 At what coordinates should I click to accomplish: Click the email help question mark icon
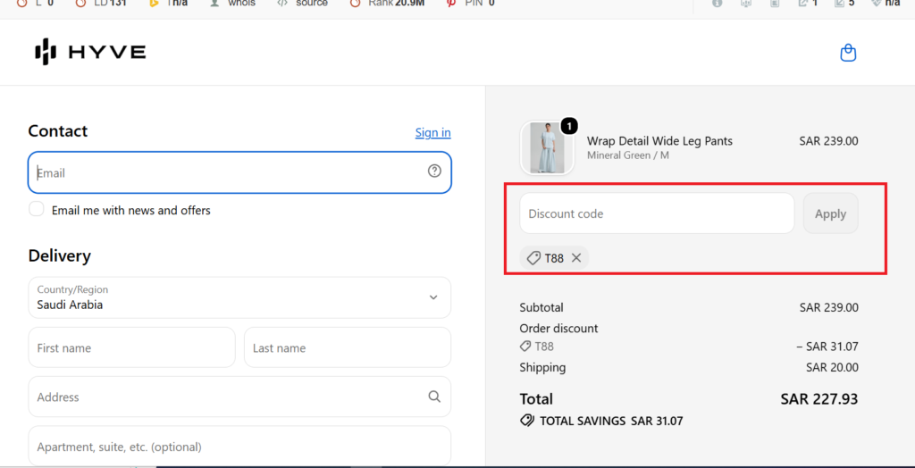coord(434,171)
